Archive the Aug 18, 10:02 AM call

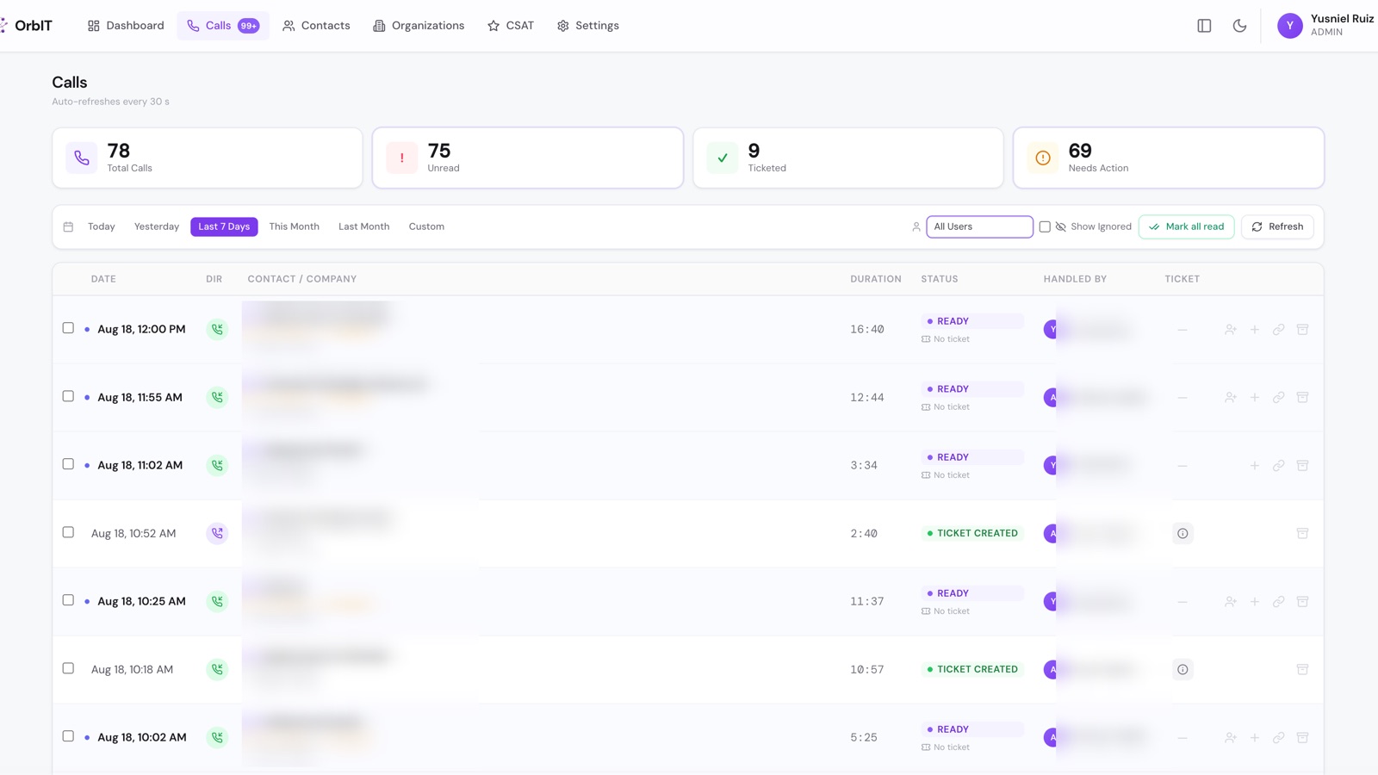click(1302, 737)
